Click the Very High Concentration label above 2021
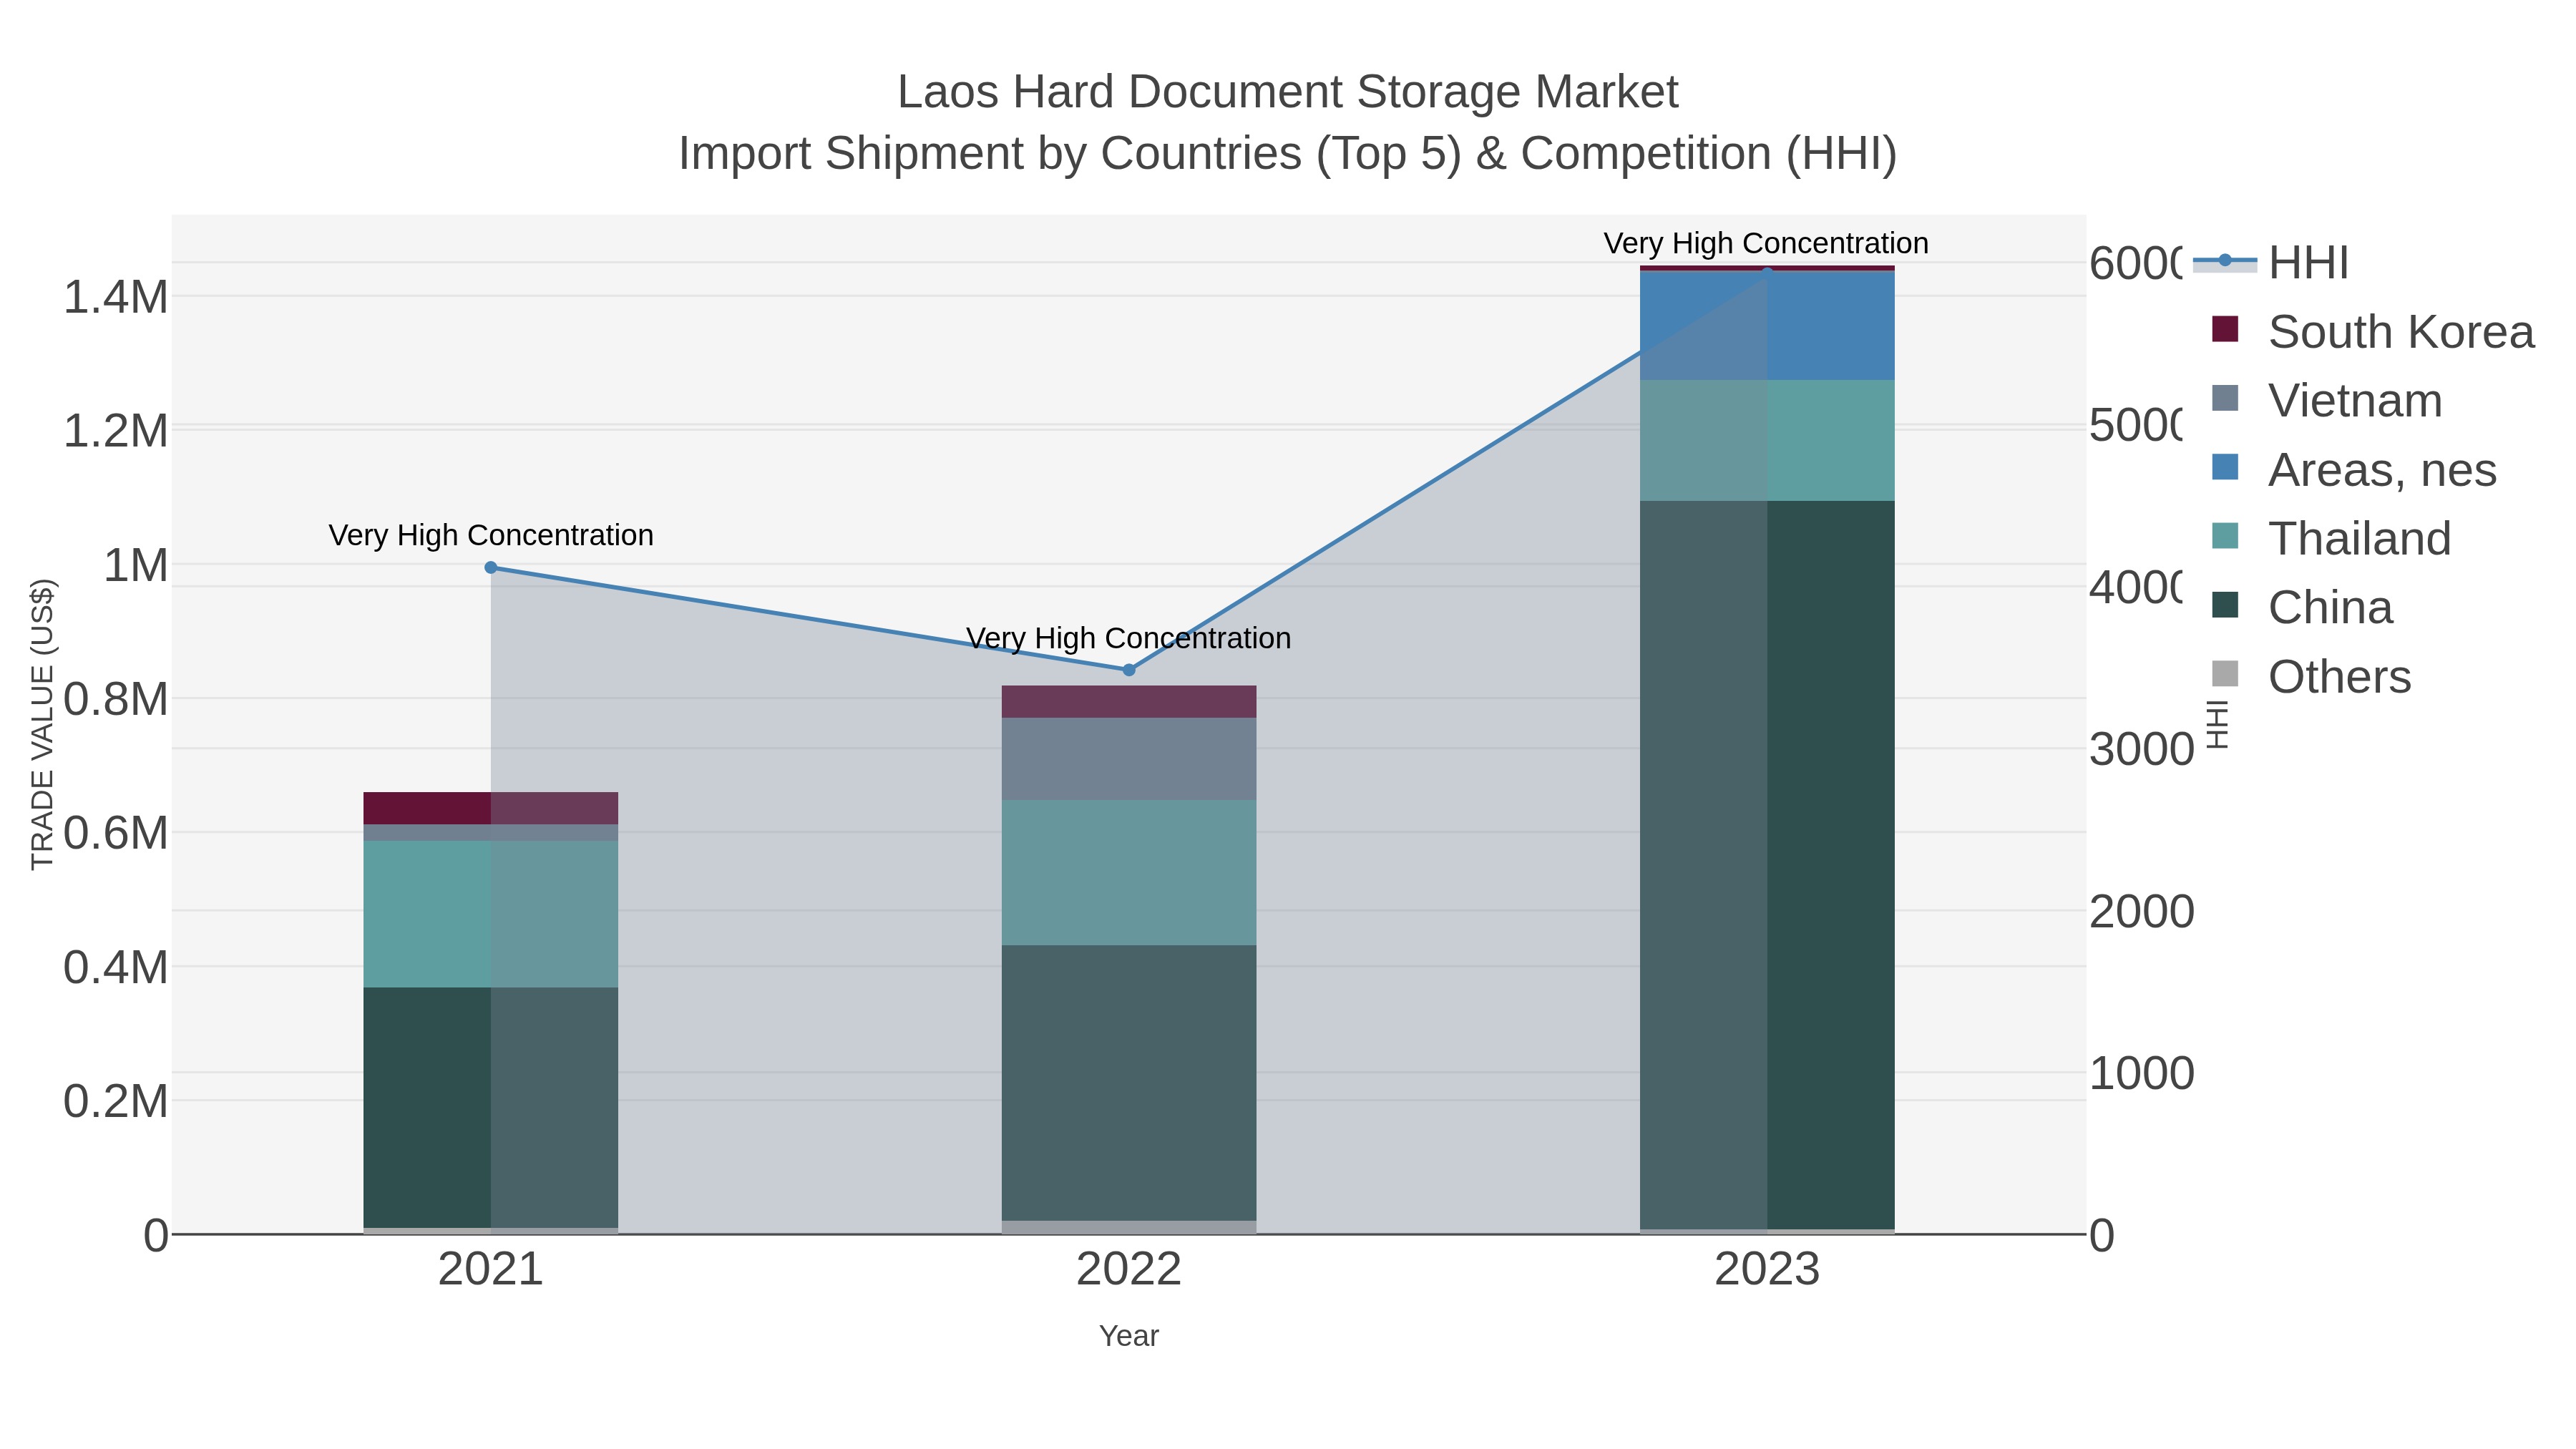The height and width of the screenshot is (1449, 2576). click(491, 535)
